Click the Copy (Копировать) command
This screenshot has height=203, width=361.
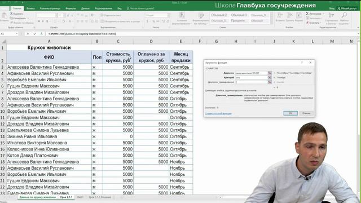(x=18, y=18)
